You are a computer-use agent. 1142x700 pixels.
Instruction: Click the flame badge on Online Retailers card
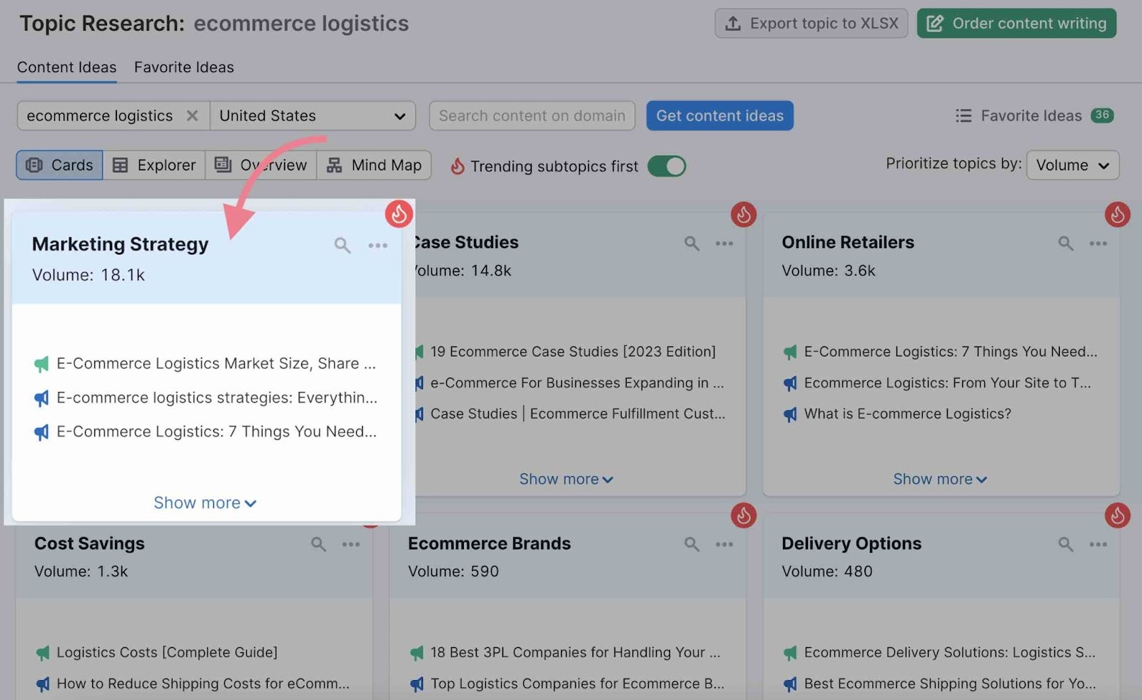pos(1118,214)
